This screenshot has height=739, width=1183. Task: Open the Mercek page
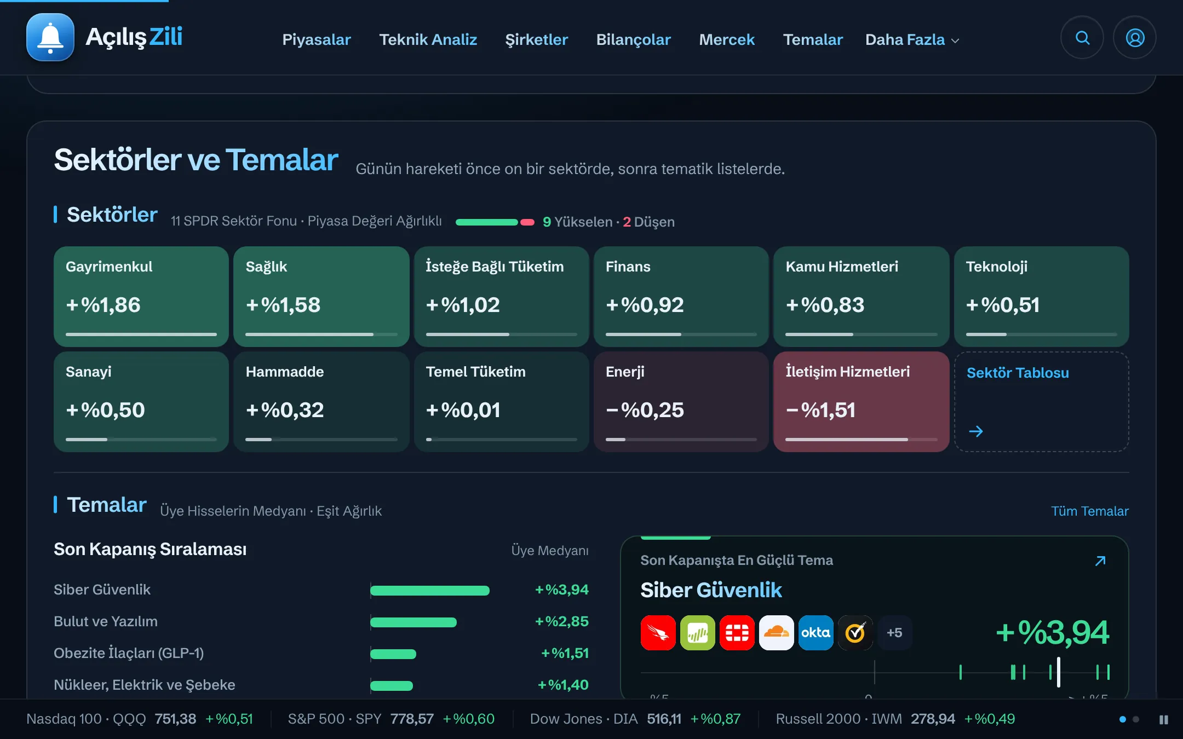coord(727,39)
